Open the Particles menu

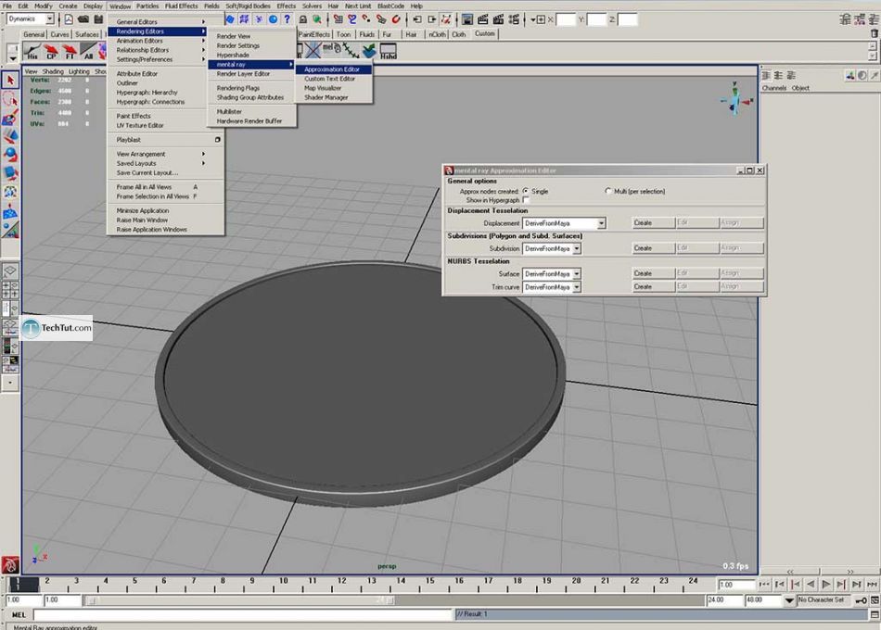tap(147, 6)
